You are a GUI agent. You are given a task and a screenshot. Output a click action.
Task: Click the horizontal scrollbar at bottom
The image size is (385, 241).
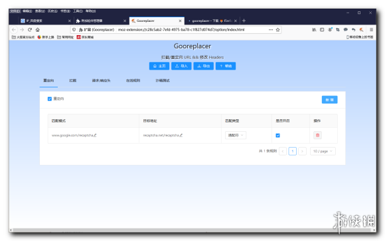tap(192, 230)
